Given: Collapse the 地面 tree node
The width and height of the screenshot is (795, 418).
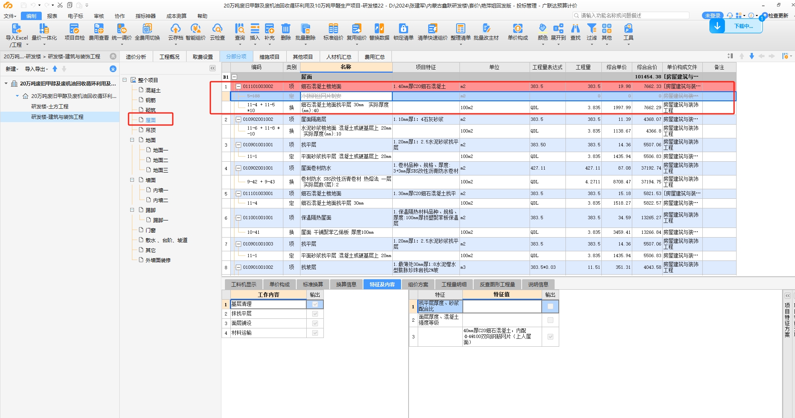Looking at the screenshot, I should click(x=132, y=140).
